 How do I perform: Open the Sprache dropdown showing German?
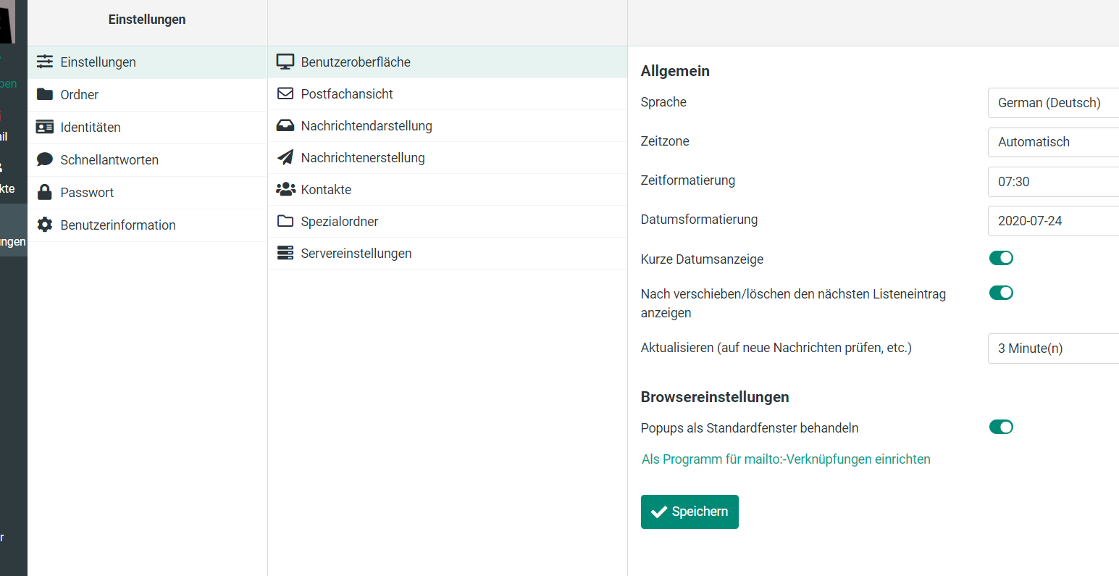(x=1053, y=103)
